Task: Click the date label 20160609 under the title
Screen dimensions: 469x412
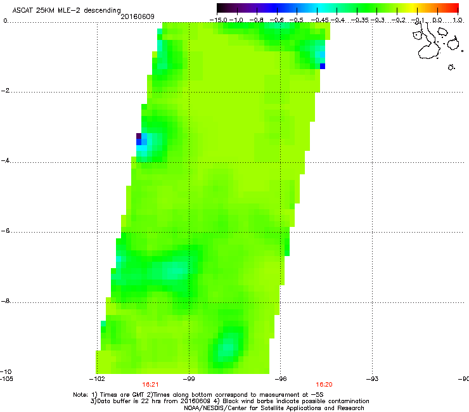Action: pos(138,16)
